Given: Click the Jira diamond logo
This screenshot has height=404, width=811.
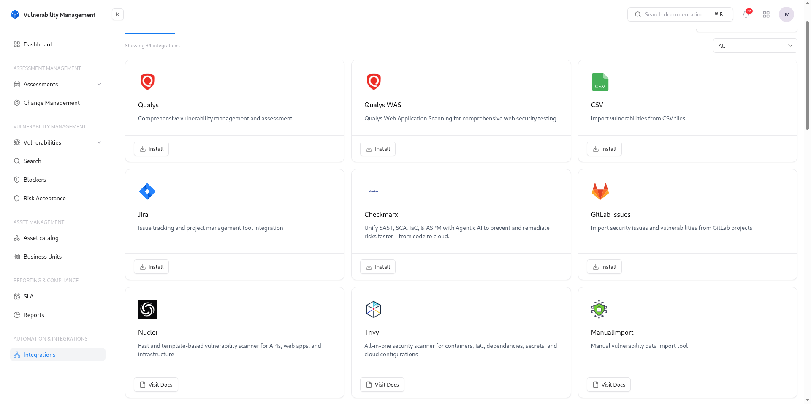Looking at the screenshot, I should [x=147, y=191].
